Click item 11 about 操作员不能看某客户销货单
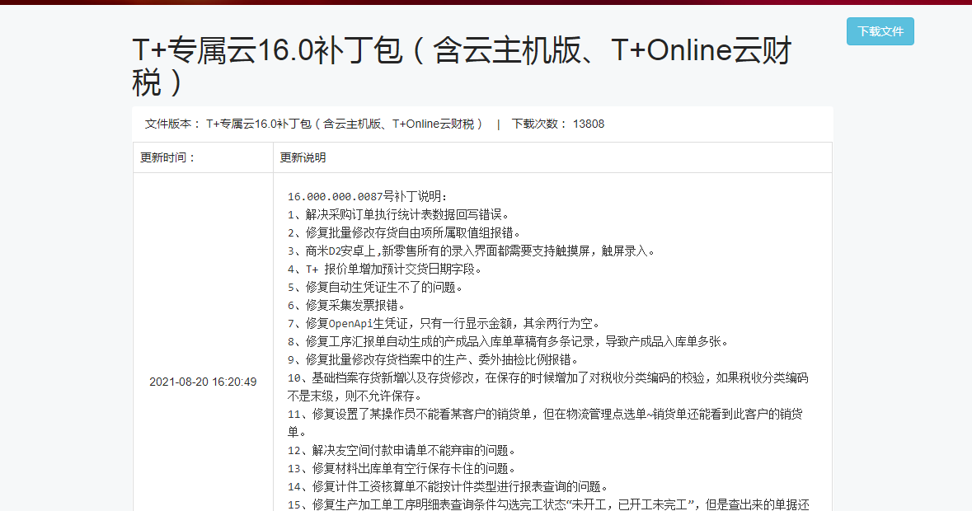Image resolution: width=972 pixels, height=511 pixels. point(545,423)
